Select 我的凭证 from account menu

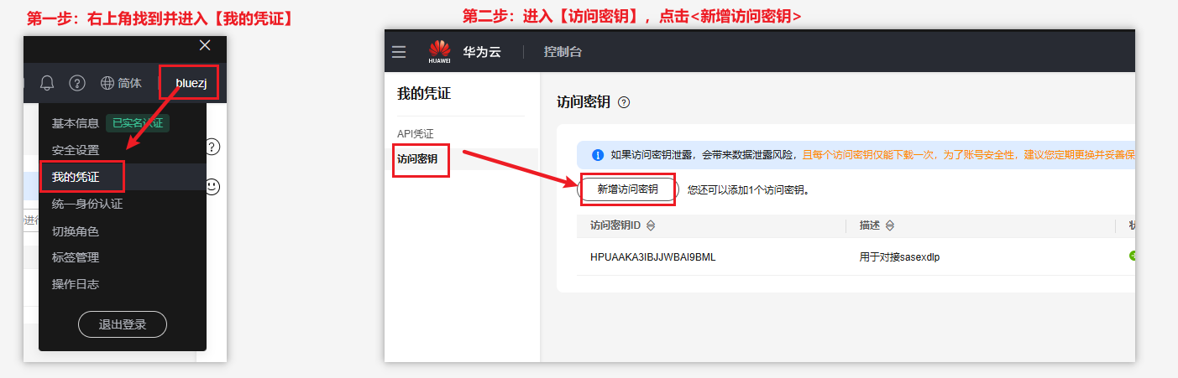[x=76, y=177]
